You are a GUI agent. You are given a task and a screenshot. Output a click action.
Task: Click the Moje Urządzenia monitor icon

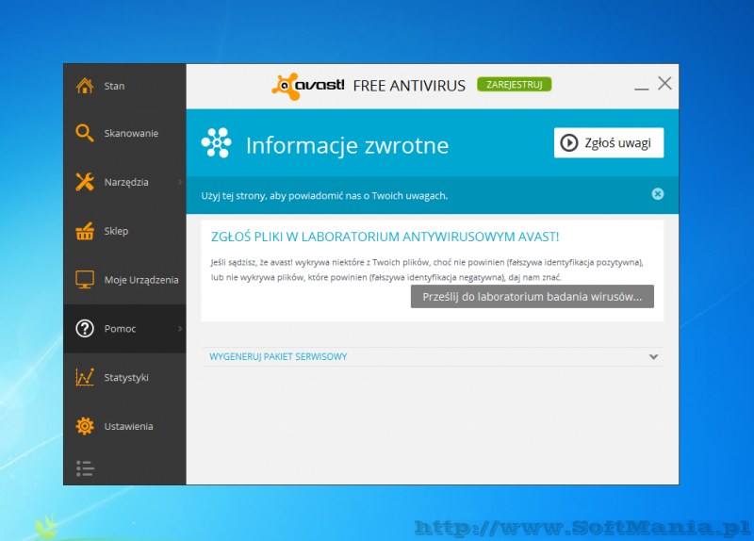[x=85, y=279]
